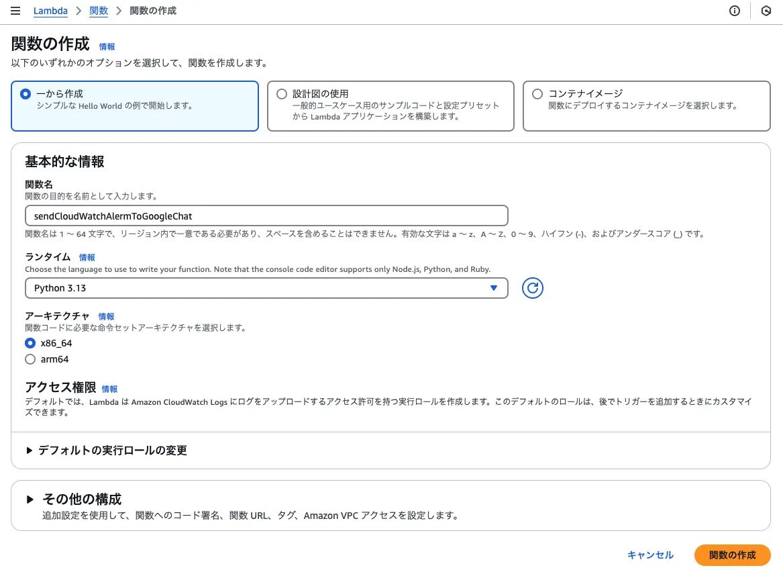Viewport: 783px width, 574px height.
Task: Open the recently visited services icon
Action: point(766,11)
